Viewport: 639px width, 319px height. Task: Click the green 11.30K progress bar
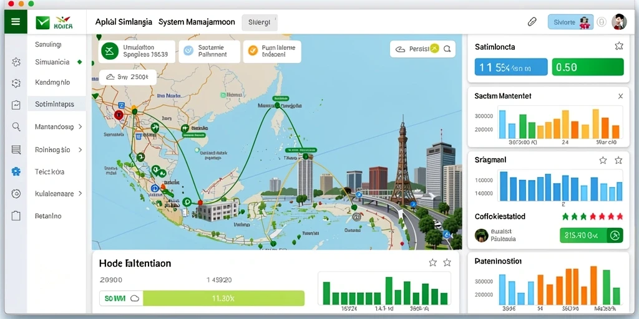223,298
